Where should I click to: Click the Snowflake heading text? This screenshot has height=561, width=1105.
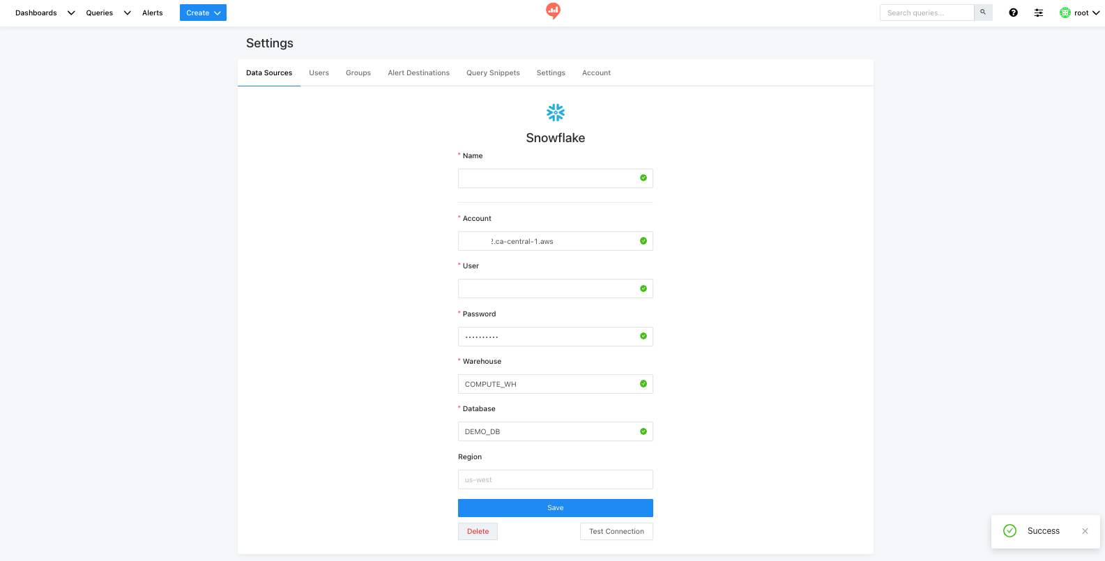tap(556, 138)
